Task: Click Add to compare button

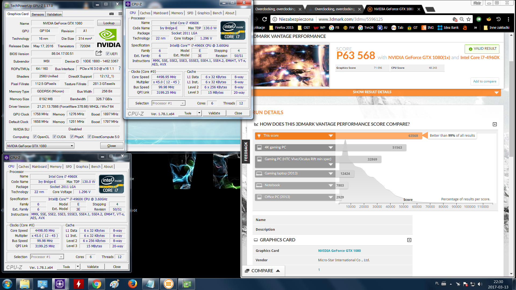Action: click(485, 81)
